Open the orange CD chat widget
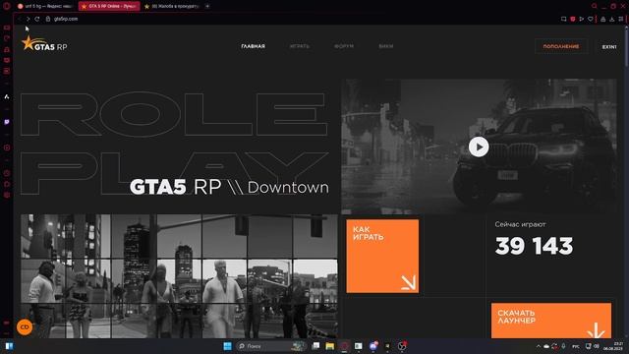Viewport: 629px width, 354px height. [x=25, y=327]
